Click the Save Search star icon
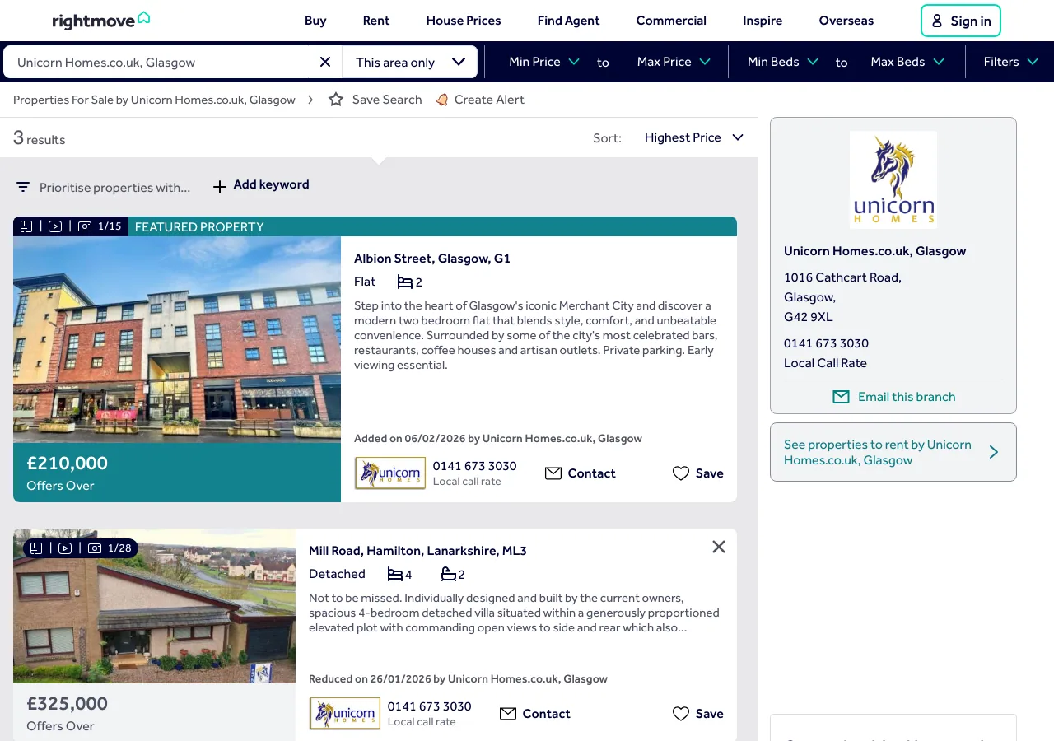Image resolution: width=1054 pixels, height=741 pixels. click(336, 100)
